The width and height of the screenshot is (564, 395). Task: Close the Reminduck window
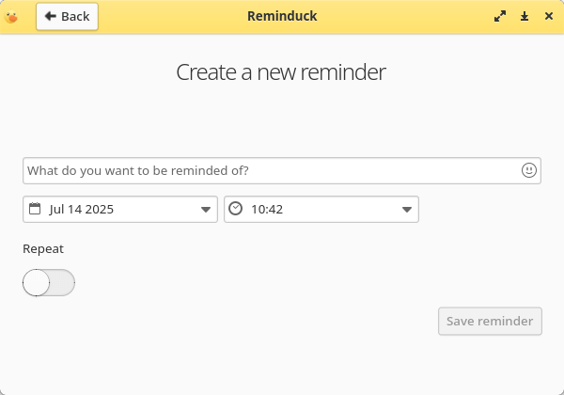coord(549,16)
